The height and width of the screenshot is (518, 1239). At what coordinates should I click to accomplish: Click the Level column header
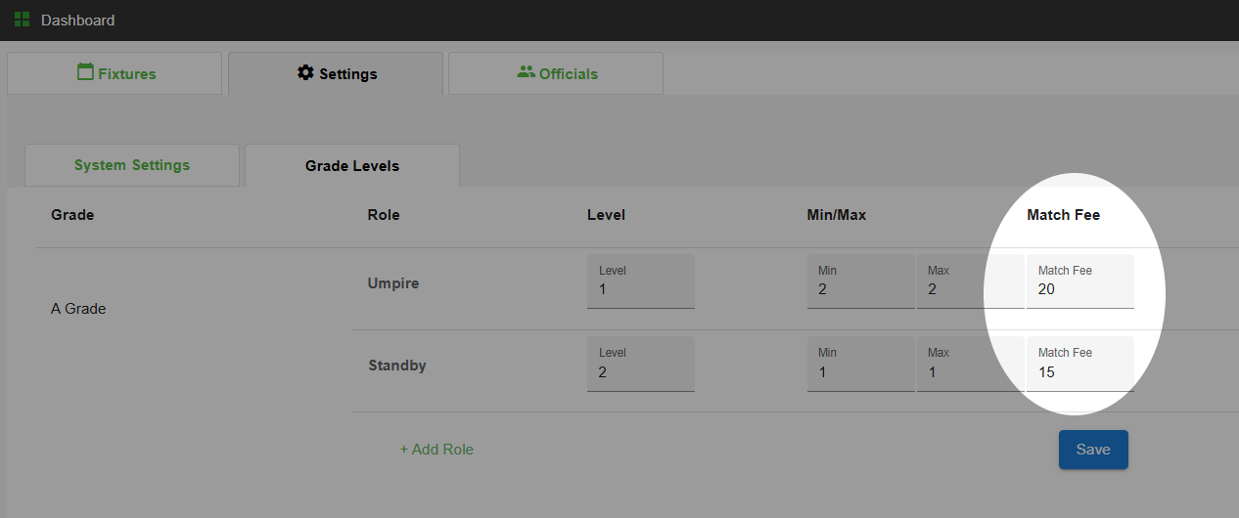[606, 215]
